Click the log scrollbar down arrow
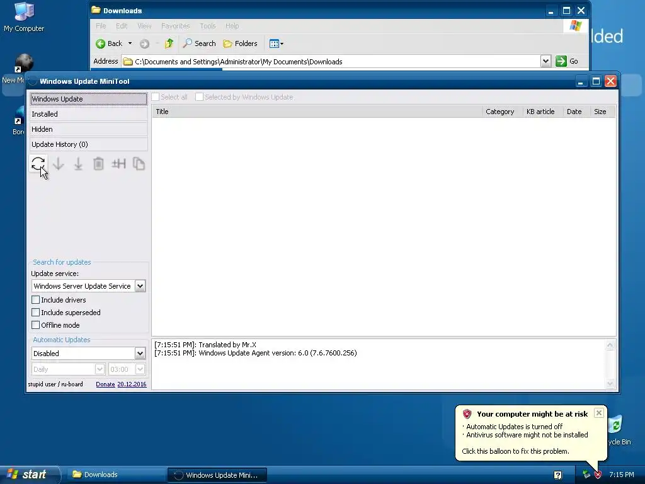This screenshot has height=484, width=645. [x=610, y=384]
